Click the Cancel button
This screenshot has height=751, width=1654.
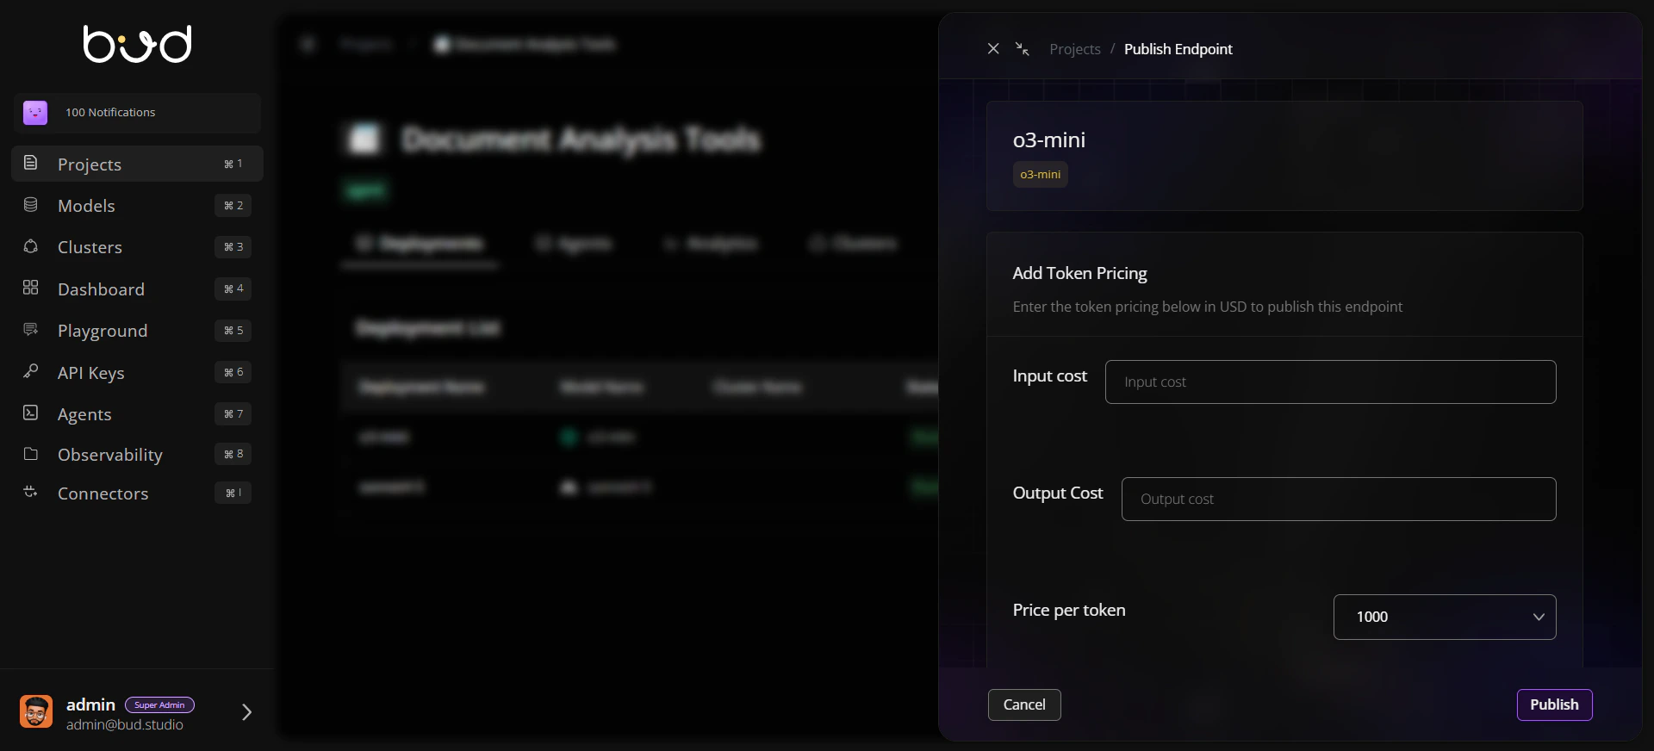[x=1024, y=704]
